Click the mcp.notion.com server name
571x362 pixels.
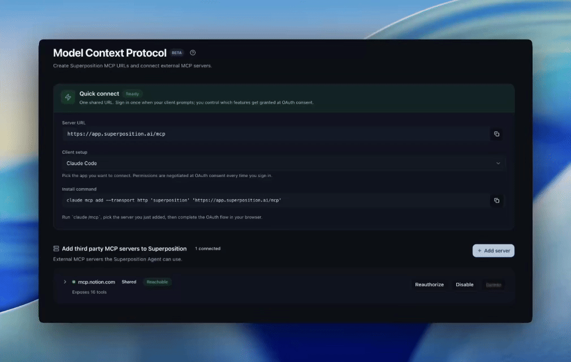97,282
